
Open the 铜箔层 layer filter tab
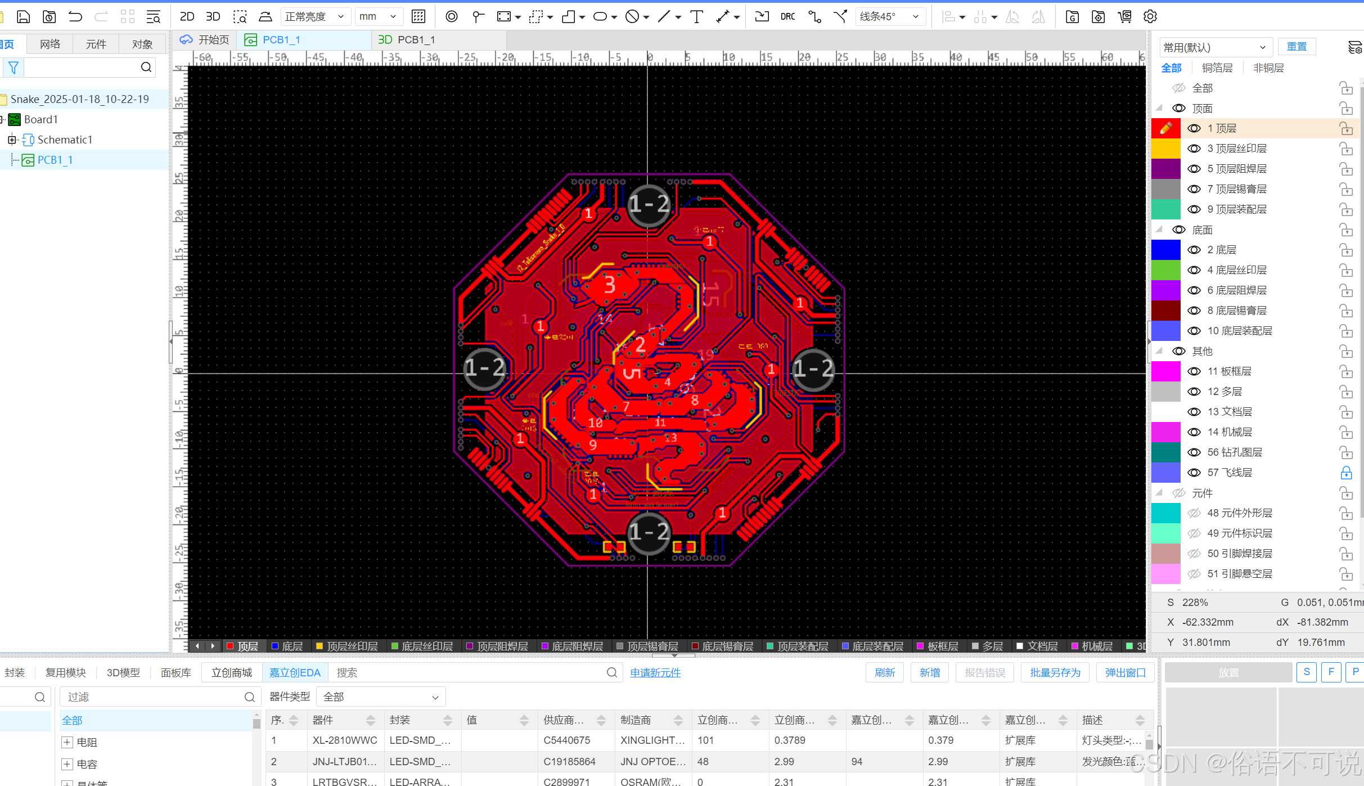tap(1217, 68)
